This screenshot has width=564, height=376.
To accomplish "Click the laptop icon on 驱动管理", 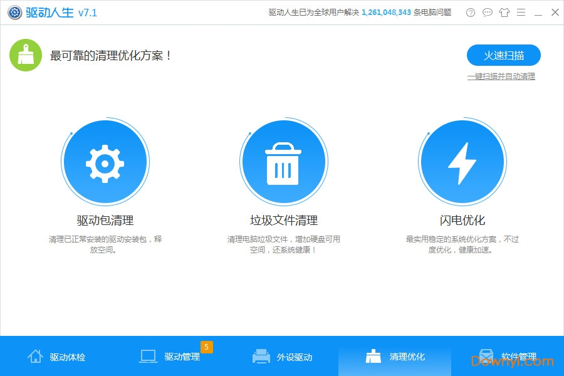I will (x=147, y=356).
